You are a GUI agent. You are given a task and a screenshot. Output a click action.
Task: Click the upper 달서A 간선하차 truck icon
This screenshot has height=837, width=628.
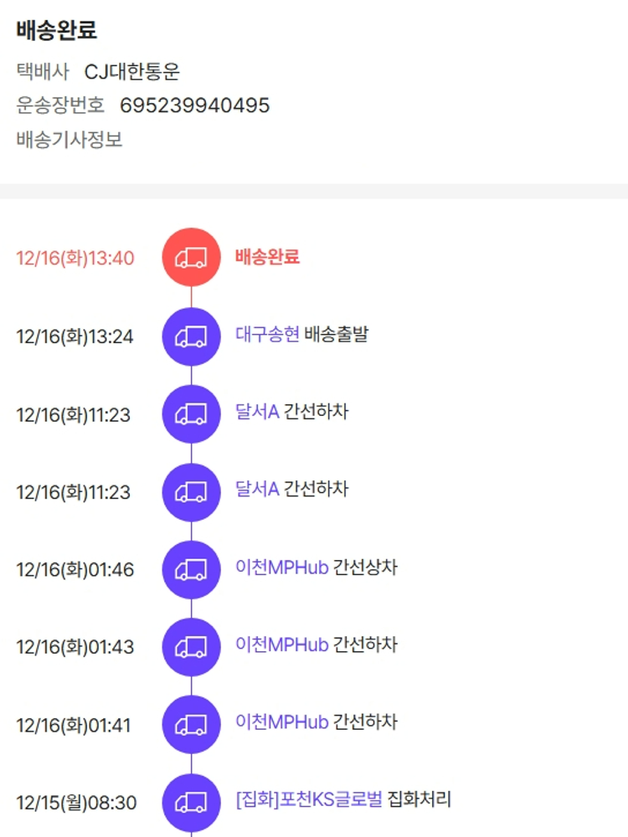click(x=191, y=414)
